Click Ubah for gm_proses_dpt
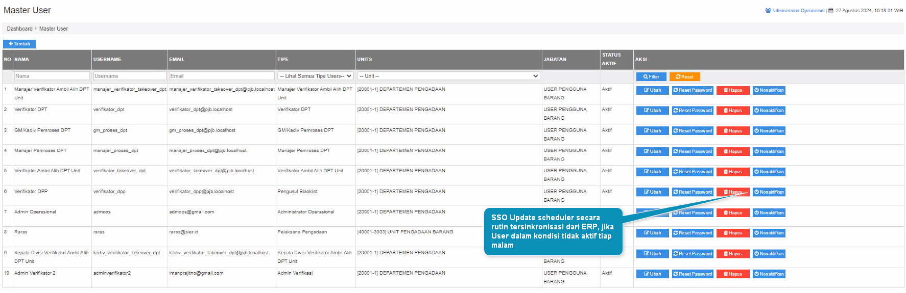906x293 pixels. [652, 131]
